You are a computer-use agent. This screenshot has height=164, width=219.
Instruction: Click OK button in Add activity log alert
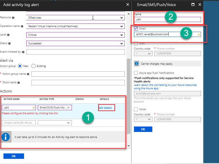[x=13, y=156]
